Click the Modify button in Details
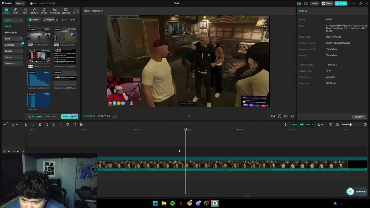 [x=359, y=117]
